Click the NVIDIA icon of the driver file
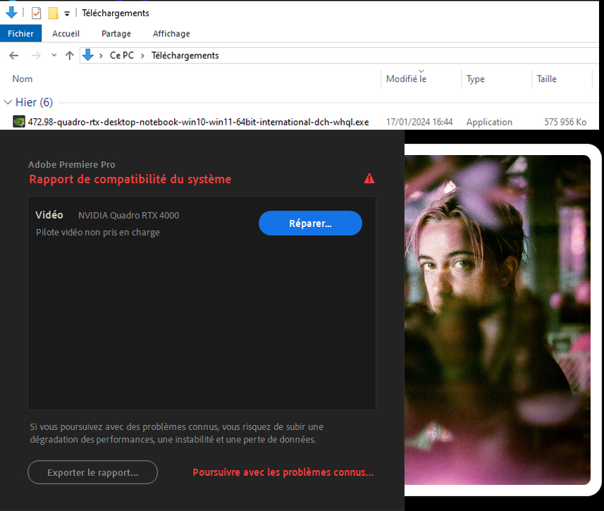The height and width of the screenshot is (511, 604). coord(19,122)
